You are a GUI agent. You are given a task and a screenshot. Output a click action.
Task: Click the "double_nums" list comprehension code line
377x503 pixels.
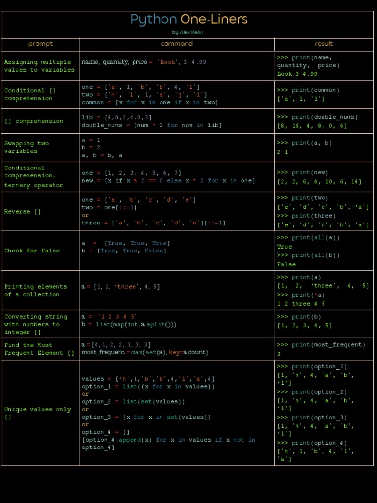152,125
